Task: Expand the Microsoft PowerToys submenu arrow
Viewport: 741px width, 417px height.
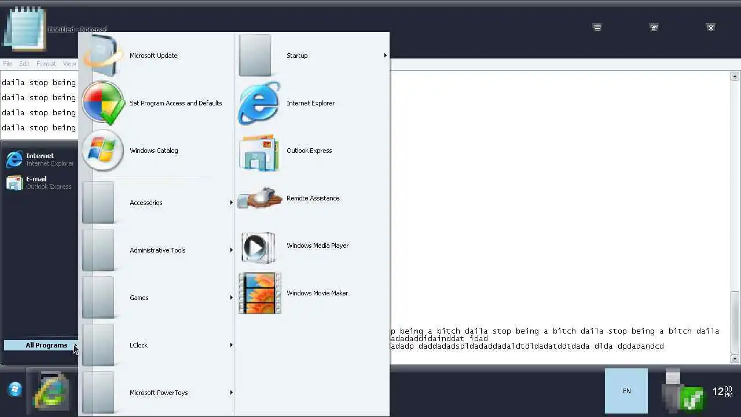Action: 231,393
